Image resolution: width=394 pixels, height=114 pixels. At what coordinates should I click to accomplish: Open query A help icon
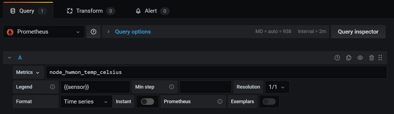[337, 58]
